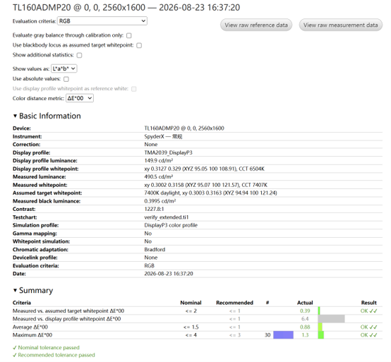This screenshot has height=362, width=391.
Task: Open the Color distance metric dropdown
Action: [80, 98]
